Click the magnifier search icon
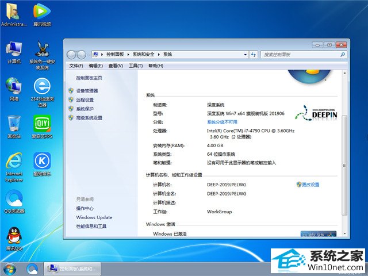This screenshot has height=276, width=368. pos(343,55)
